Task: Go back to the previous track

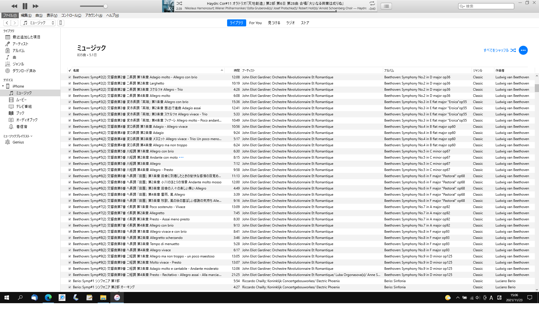Action: (x=14, y=6)
